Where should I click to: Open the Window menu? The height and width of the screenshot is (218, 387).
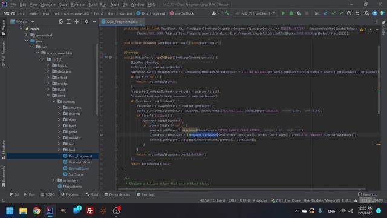point(137,4)
